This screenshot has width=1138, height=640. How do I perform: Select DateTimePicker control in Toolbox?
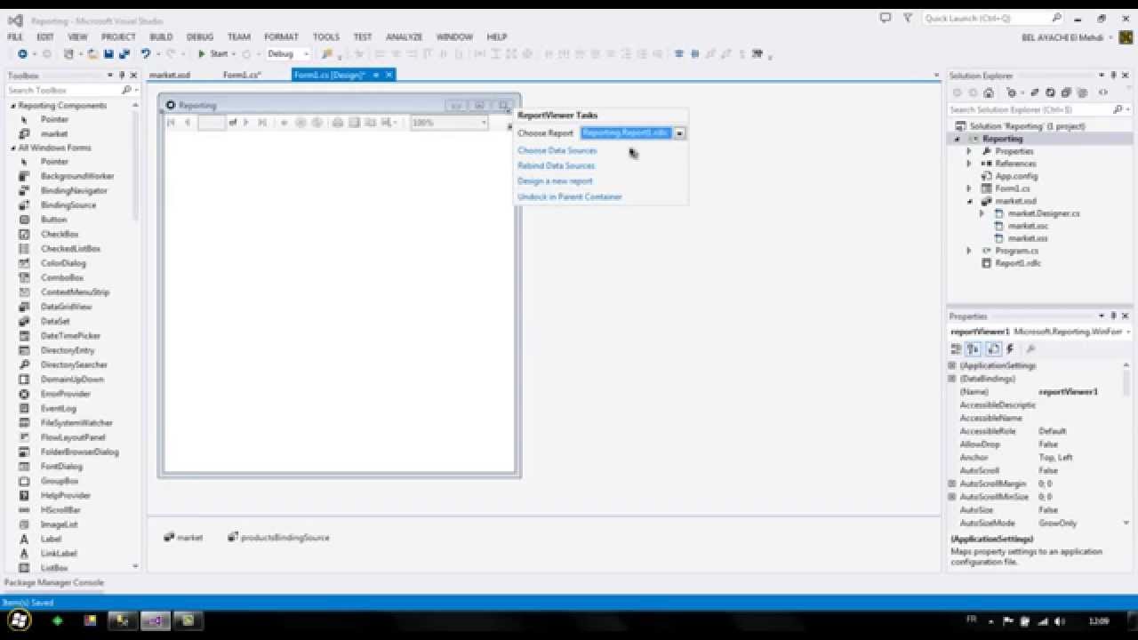click(x=70, y=336)
